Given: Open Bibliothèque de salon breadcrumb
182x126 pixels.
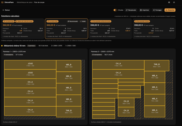Looking at the screenshot, I should (25, 2).
